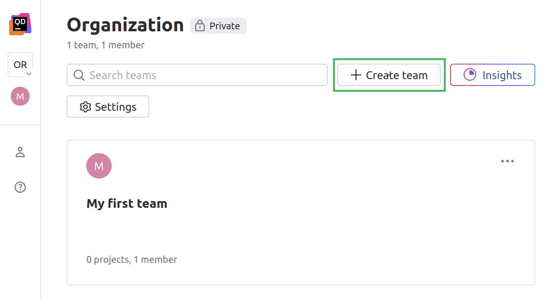Viewport: 559px width, 300px height.
Task: Open the organization Settings
Action: (108, 106)
